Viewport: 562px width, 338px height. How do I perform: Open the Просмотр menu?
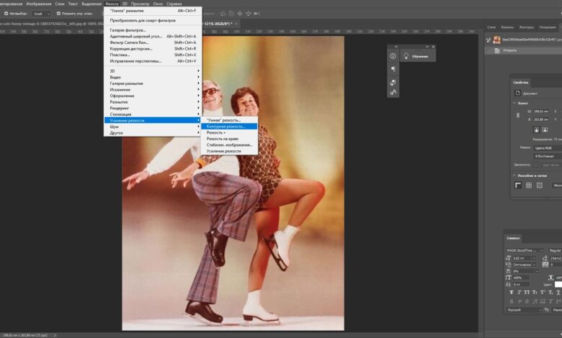(140, 4)
